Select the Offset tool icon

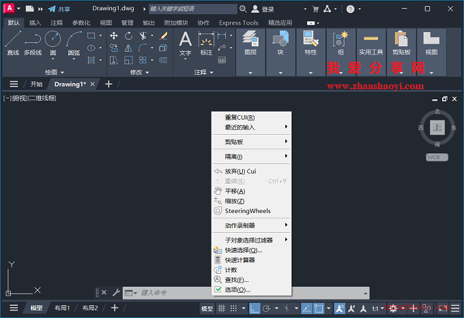coord(163,60)
